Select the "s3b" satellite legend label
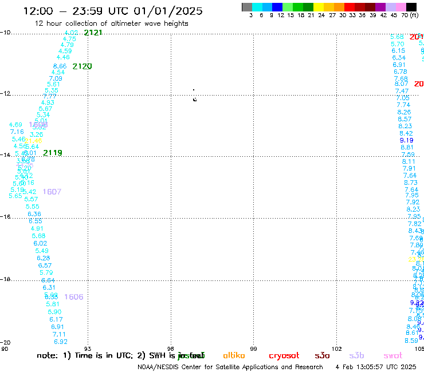The height and width of the screenshot is (372, 424). (356, 355)
